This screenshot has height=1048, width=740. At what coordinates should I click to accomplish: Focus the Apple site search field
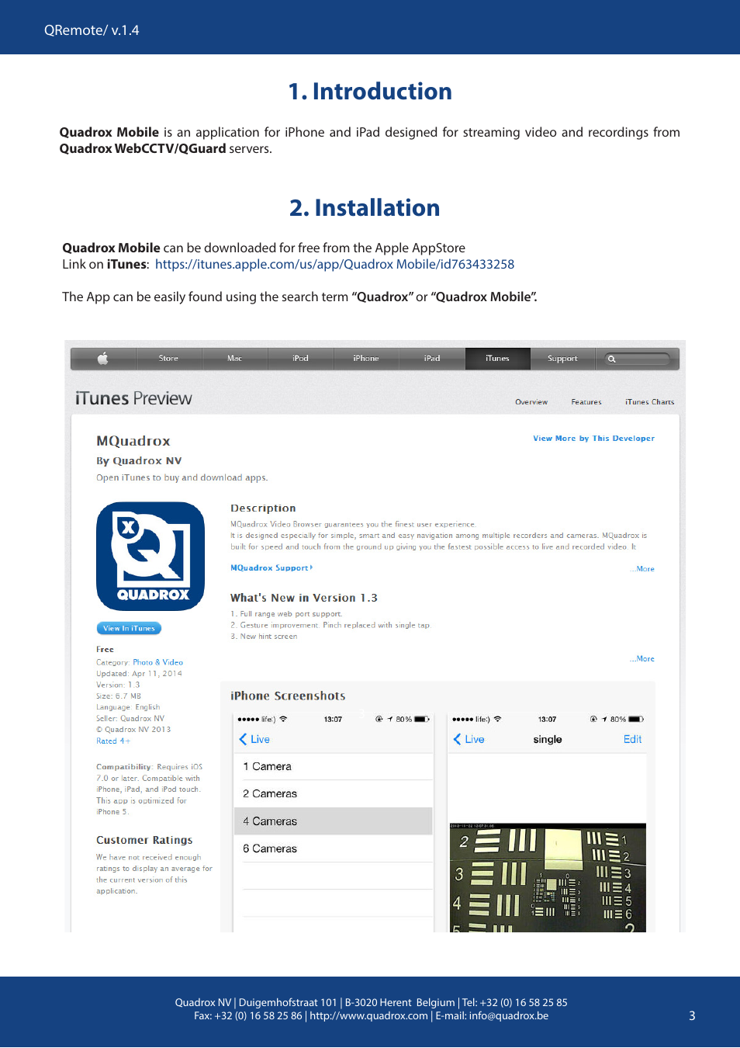pos(638,359)
